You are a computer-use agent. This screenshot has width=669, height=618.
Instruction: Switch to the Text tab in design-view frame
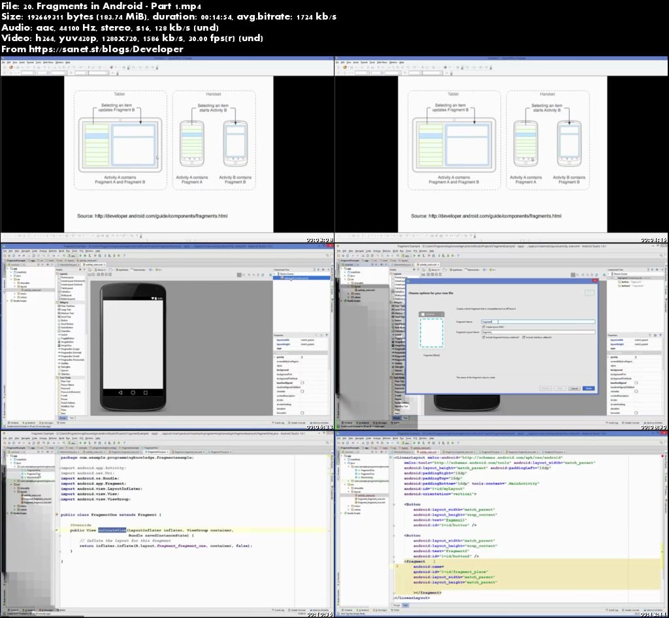pos(72,418)
